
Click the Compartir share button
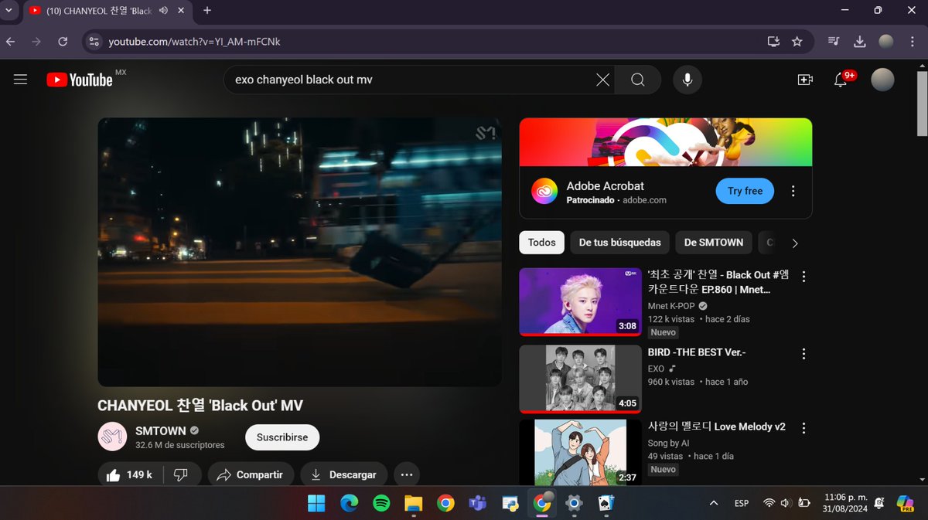click(x=251, y=474)
